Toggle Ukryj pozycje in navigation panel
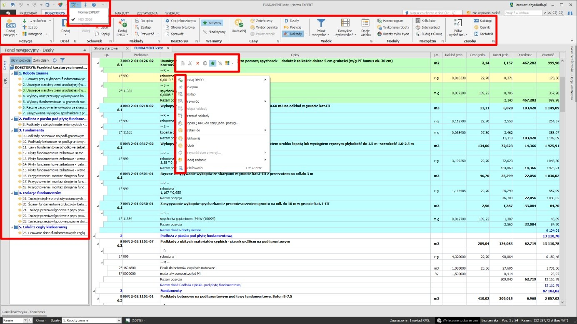The image size is (577, 324). [x=21, y=60]
